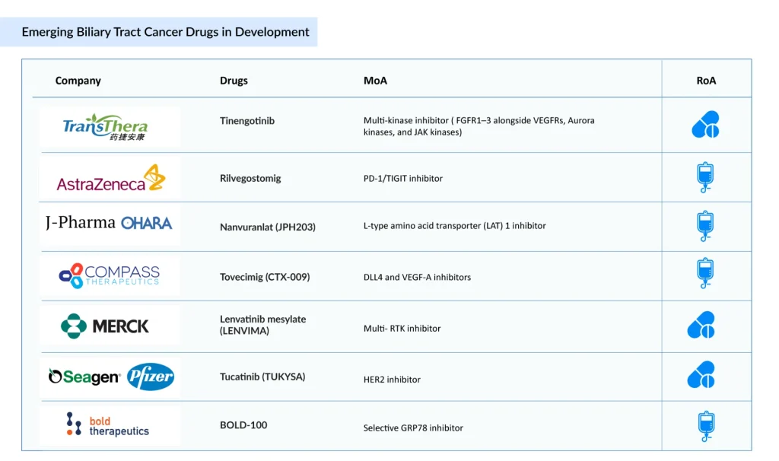Screen dimensions: 779x461
Task: Select the pill icon for Lenvatinib mesylate
Action: coord(701,326)
